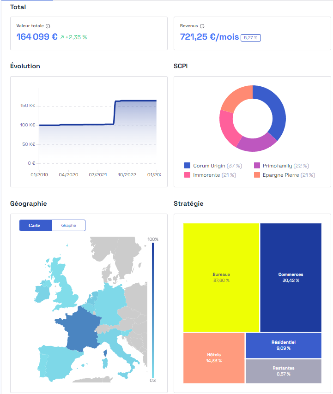The width and height of the screenshot is (333, 394).
Task: Click the Corum Origin blue legend swatch
Action: [187, 165]
